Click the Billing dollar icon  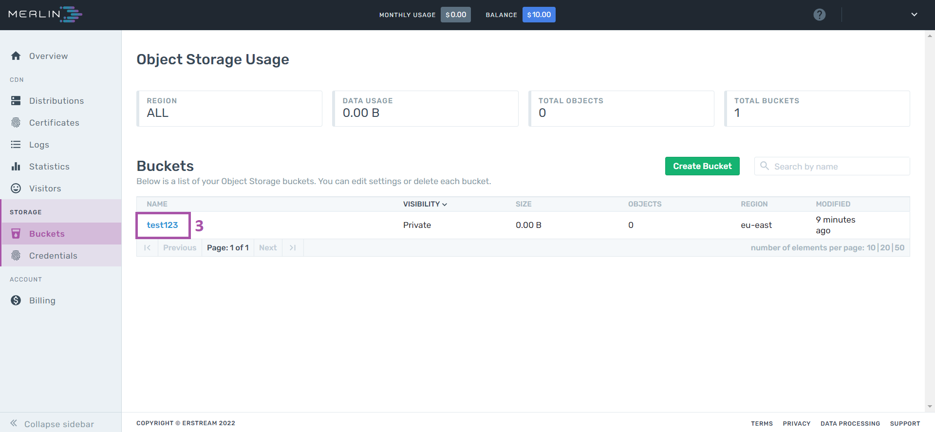tap(16, 301)
